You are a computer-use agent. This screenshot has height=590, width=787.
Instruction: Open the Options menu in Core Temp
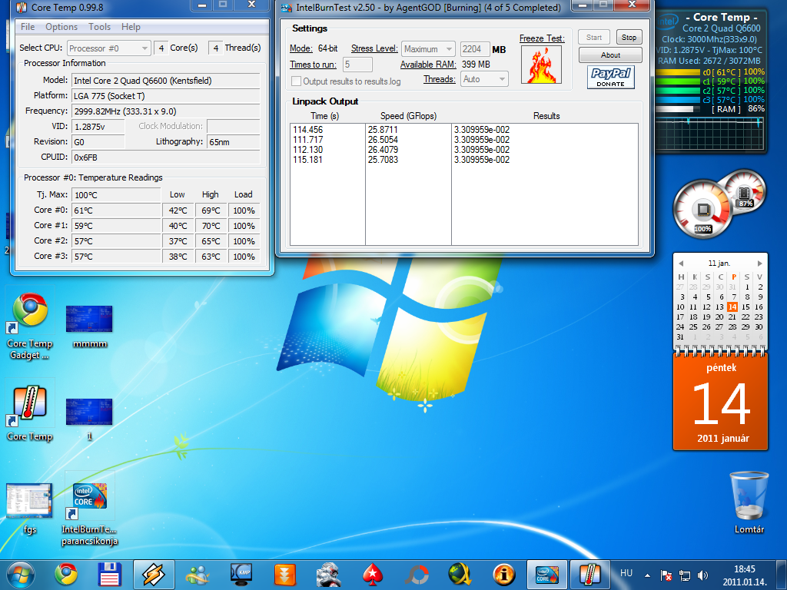click(x=61, y=27)
